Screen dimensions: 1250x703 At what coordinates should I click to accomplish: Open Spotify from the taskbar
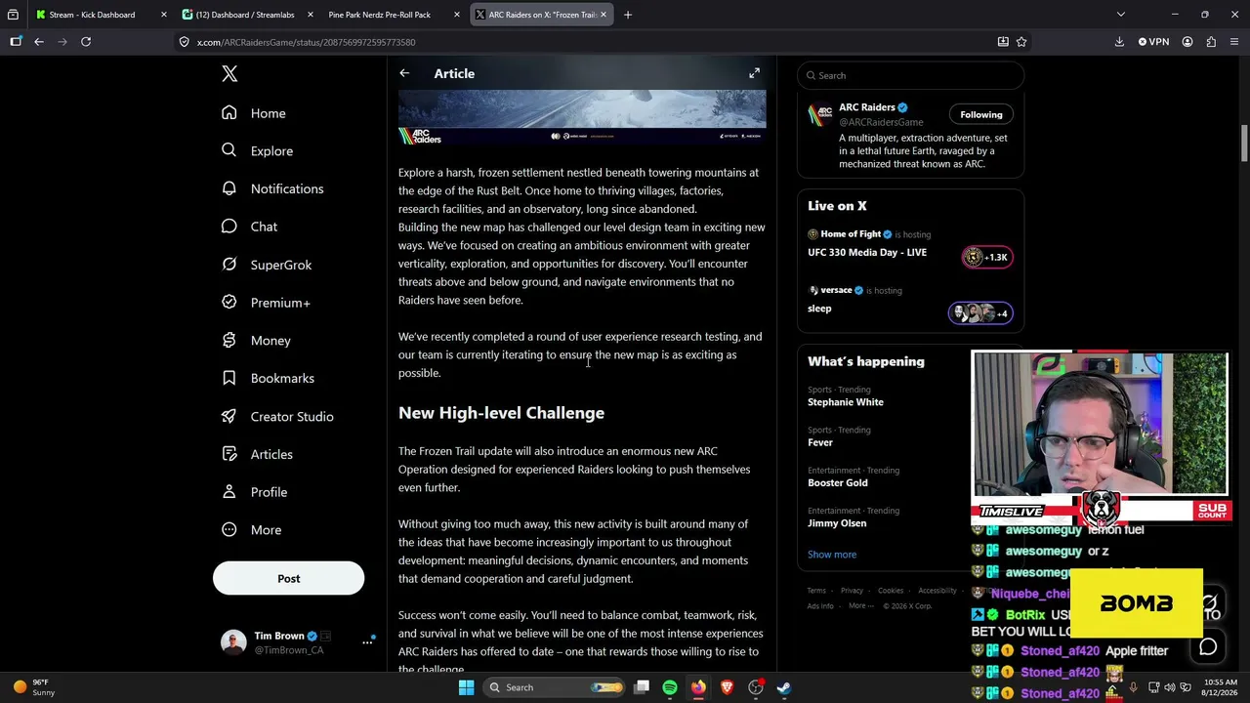670,687
